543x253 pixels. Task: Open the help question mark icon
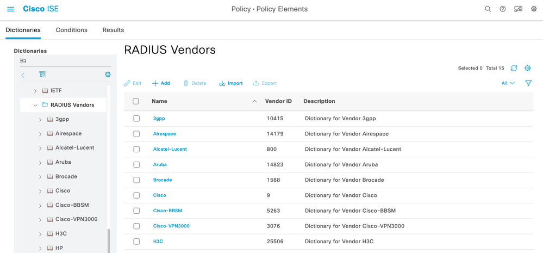point(502,9)
